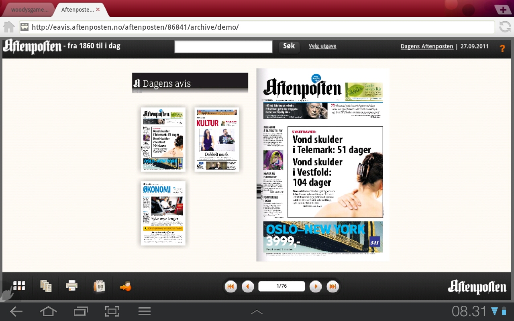The height and width of the screenshot is (321, 514).
Task: Open the Velg utgave link
Action: click(x=322, y=46)
